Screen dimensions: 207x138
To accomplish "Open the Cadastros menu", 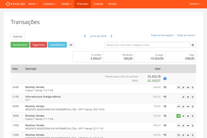I will 50,4.
